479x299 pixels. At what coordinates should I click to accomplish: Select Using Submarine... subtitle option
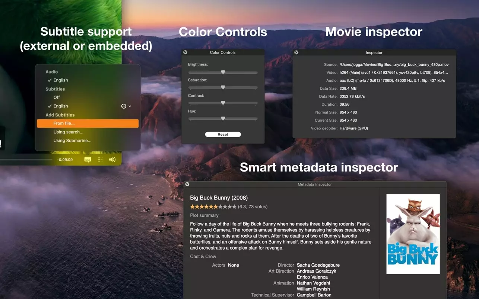(x=72, y=141)
